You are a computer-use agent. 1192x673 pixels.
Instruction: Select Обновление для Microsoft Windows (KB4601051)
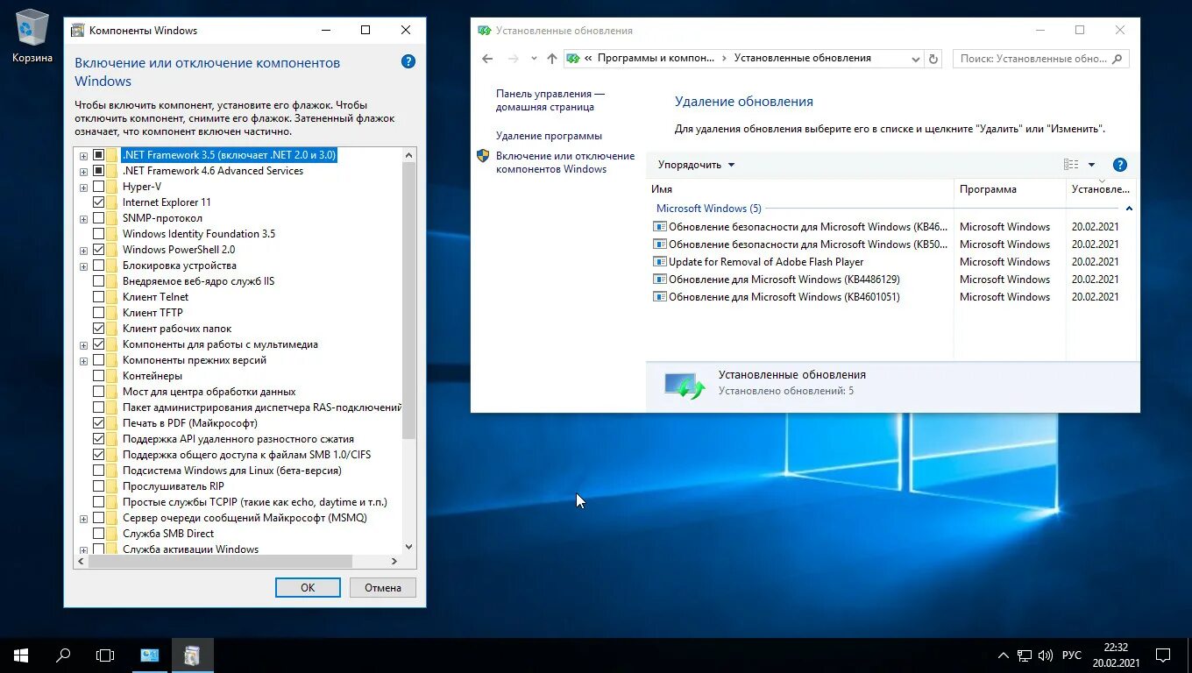click(784, 297)
